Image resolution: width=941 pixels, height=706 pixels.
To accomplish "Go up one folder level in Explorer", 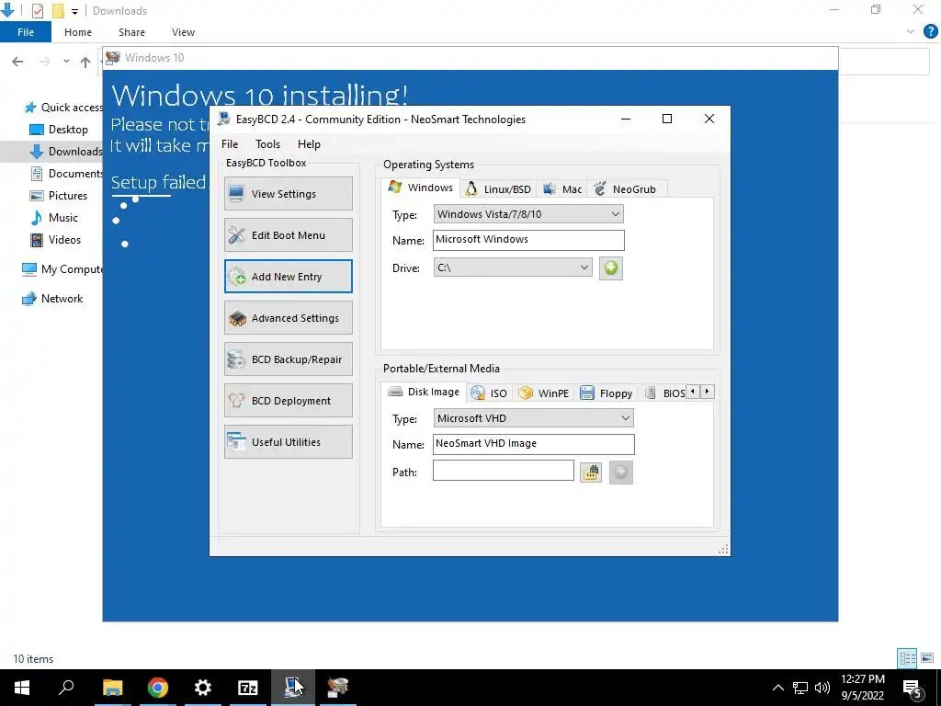I will click(85, 62).
